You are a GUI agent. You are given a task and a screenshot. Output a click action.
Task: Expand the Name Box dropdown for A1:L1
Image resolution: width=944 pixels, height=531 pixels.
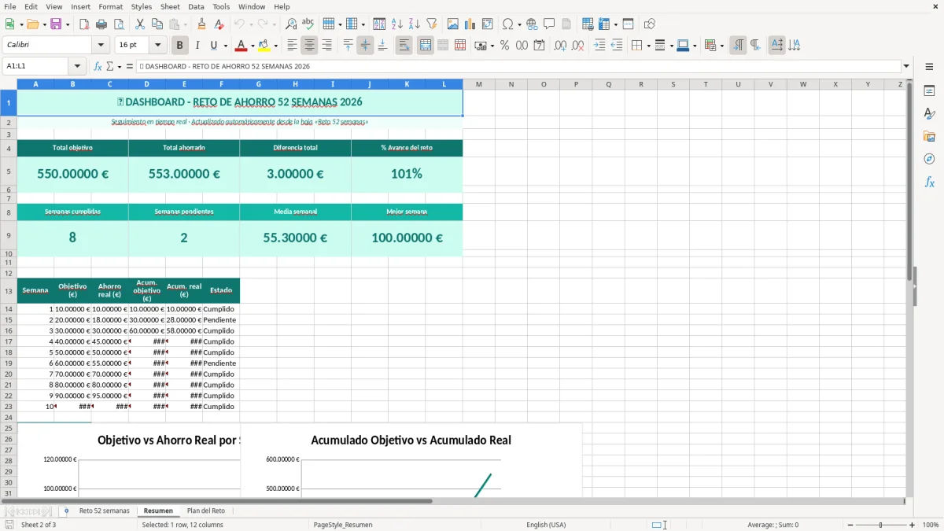pos(77,66)
